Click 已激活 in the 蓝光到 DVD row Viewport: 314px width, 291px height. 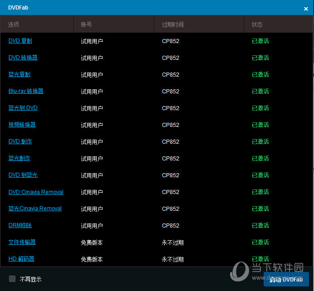coord(260,108)
